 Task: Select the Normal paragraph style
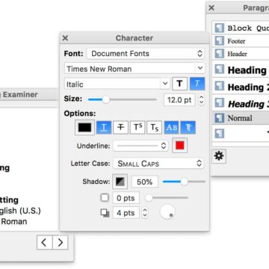[x=241, y=118]
